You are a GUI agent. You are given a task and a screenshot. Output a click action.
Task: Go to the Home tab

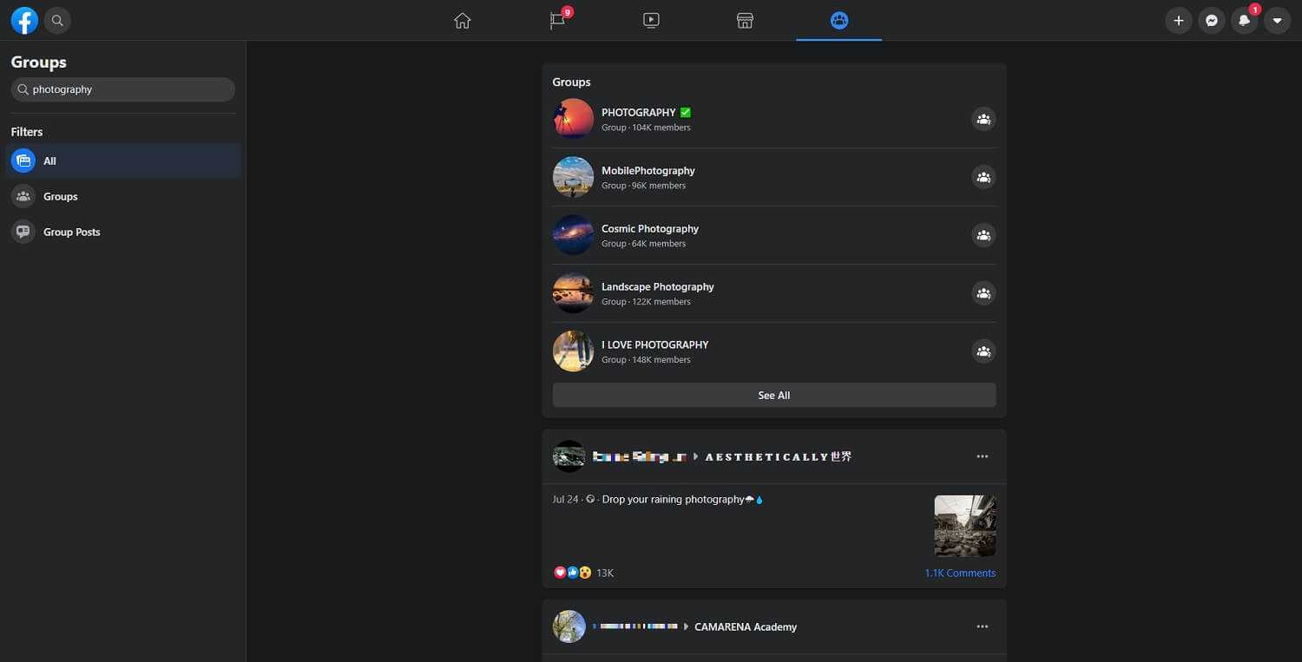pos(463,20)
